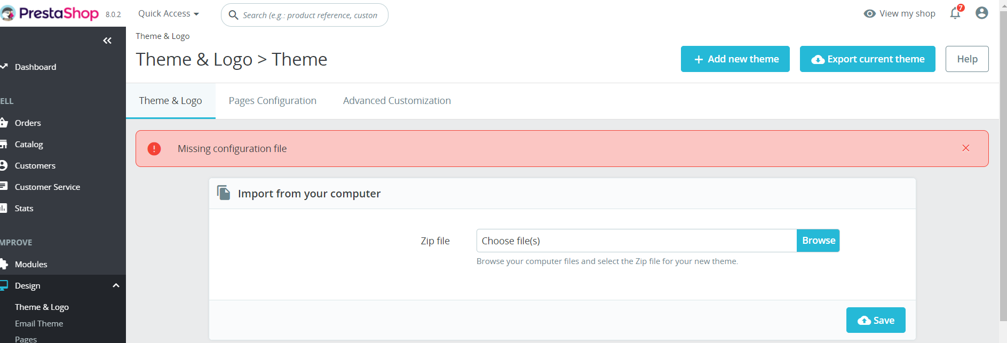This screenshot has width=1007, height=343.
Task: Click the Orders basket icon
Action: click(4, 123)
